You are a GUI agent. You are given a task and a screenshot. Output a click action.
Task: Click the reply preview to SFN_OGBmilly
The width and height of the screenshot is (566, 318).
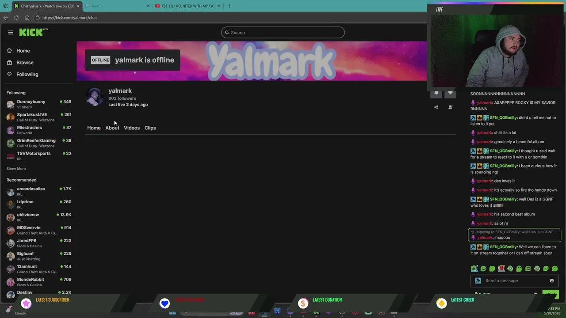tap(514, 232)
